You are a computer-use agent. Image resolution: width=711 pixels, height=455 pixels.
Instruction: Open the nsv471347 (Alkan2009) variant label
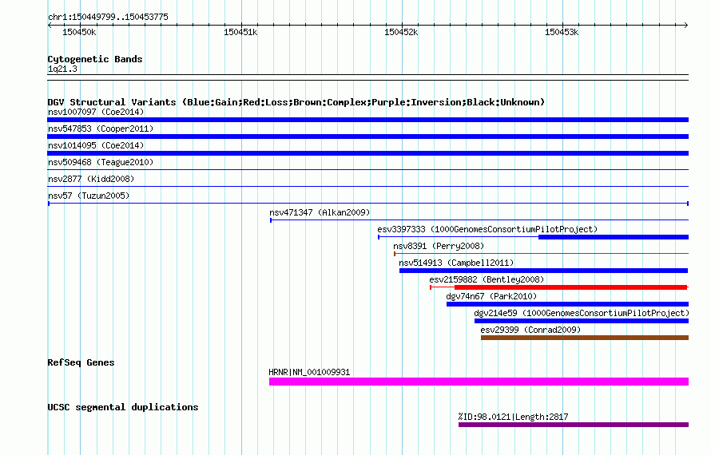(320, 212)
